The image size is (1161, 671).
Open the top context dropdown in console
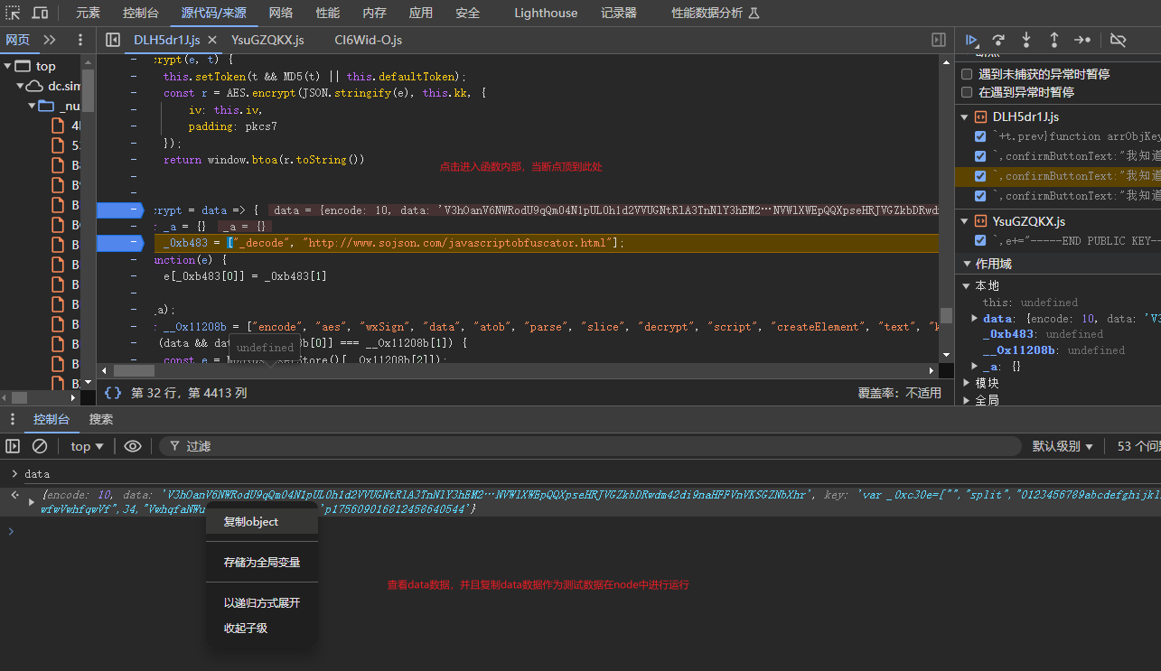tap(88, 446)
